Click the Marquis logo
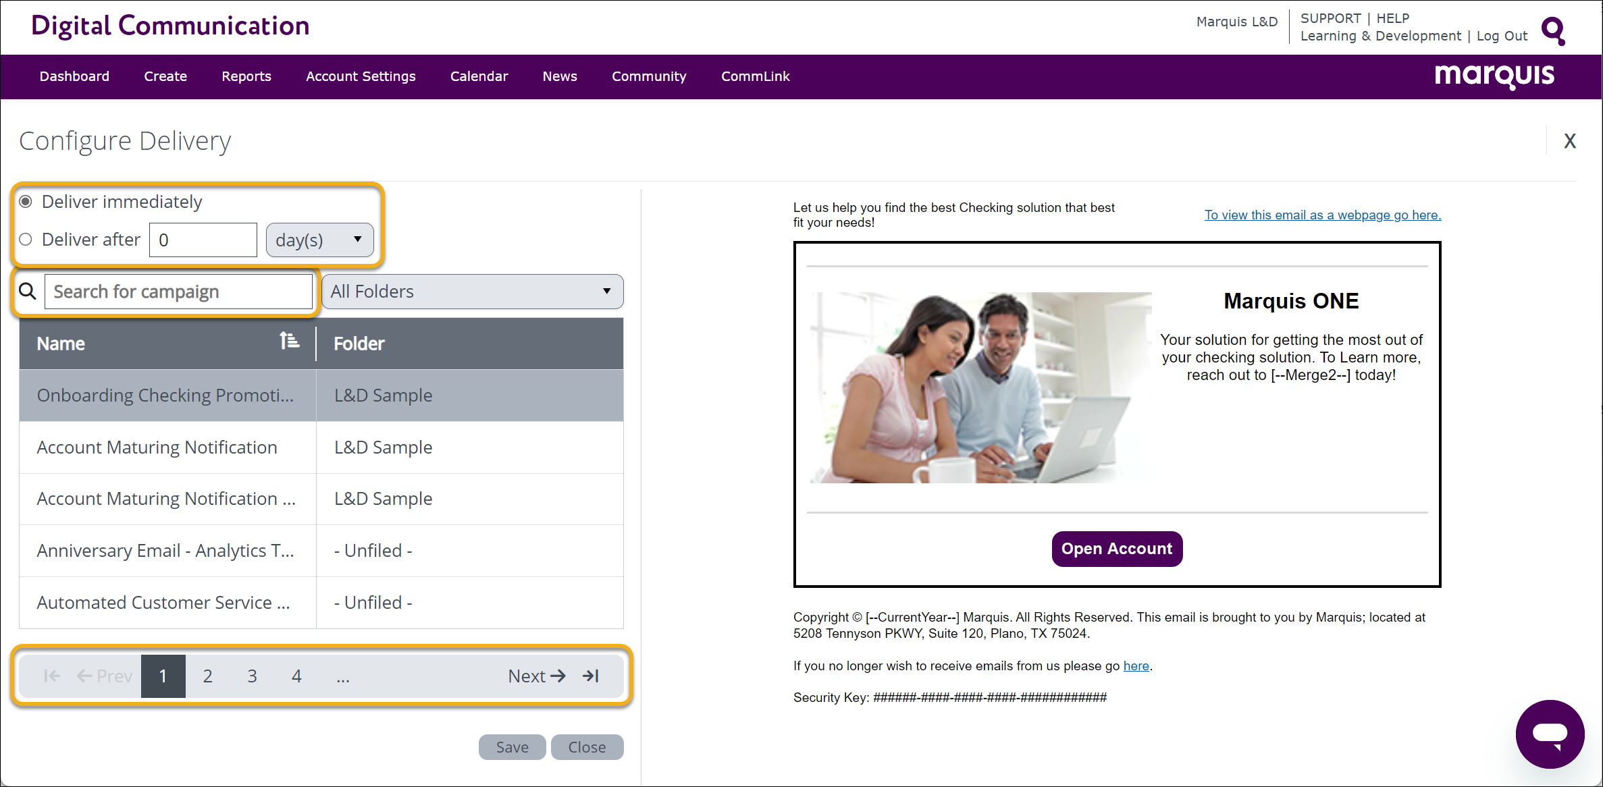This screenshot has height=787, width=1603. click(1494, 76)
